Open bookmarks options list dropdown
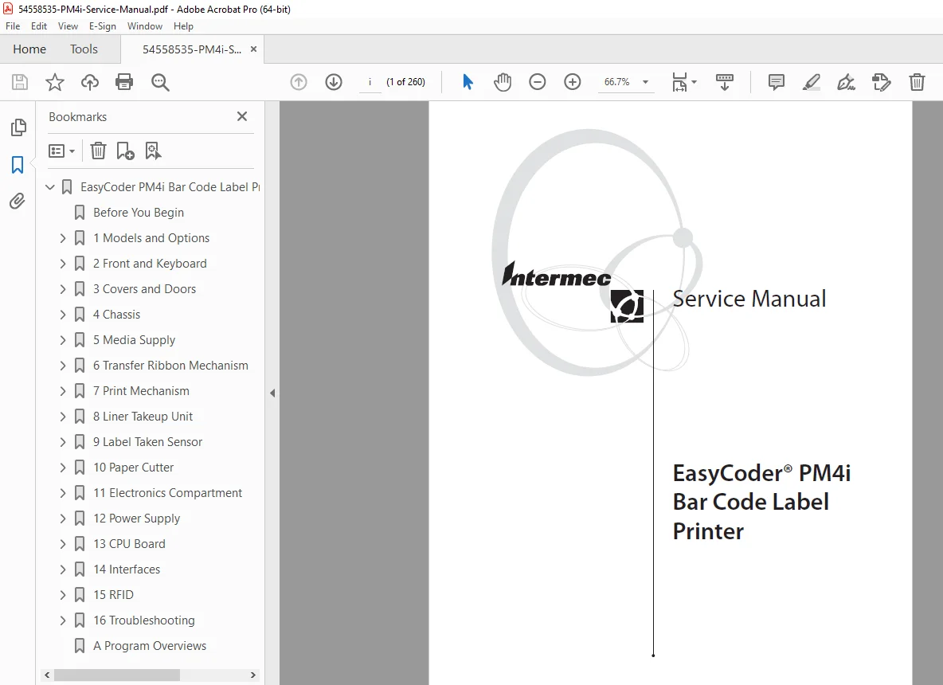943x685 pixels. pyautogui.click(x=61, y=151)
